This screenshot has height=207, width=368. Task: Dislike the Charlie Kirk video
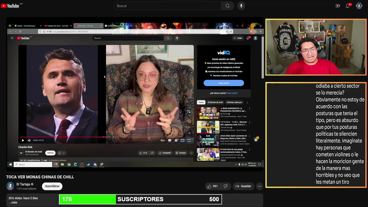pos(152,153)
